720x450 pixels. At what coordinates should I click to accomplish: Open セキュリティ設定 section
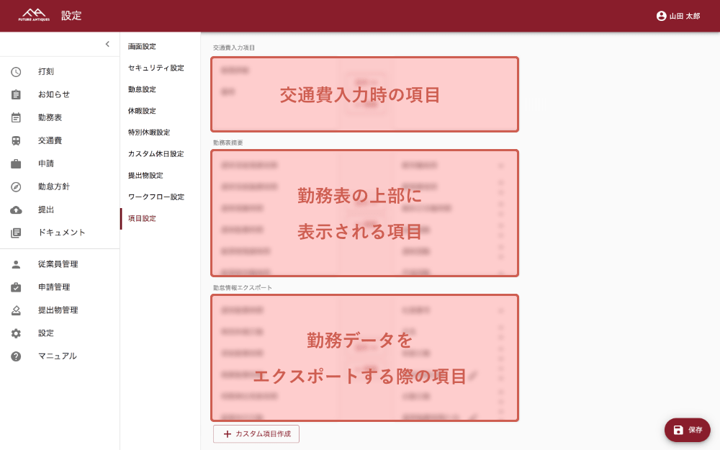click(x=156, y=68)
